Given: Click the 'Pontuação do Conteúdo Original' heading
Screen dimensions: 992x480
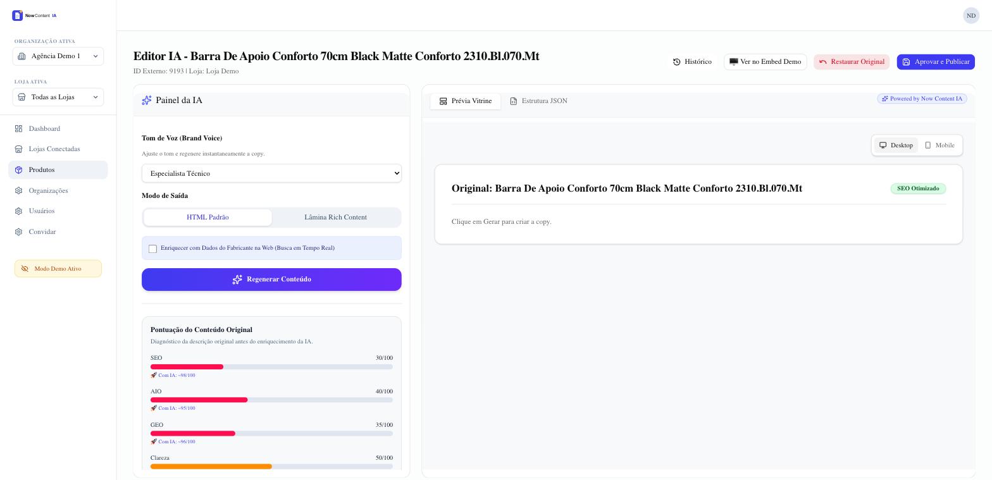Looking at the screenshot, I should [x=201, y=330].
